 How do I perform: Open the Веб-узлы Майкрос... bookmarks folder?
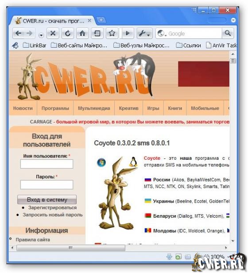tap(141, 46)
